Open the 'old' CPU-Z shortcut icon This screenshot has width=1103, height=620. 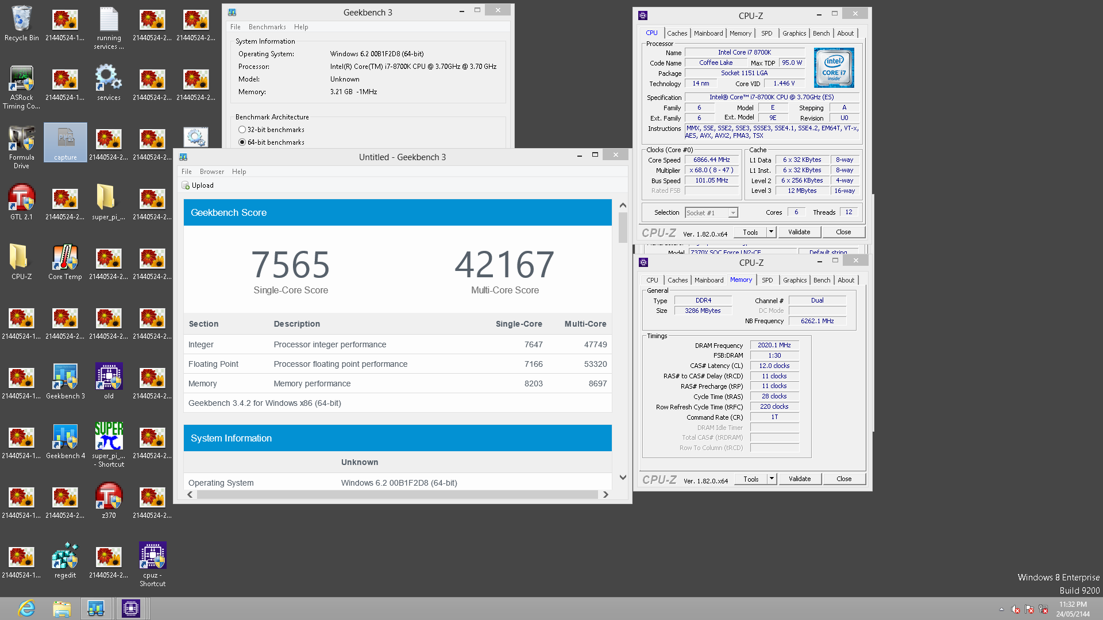click(109, 381)
